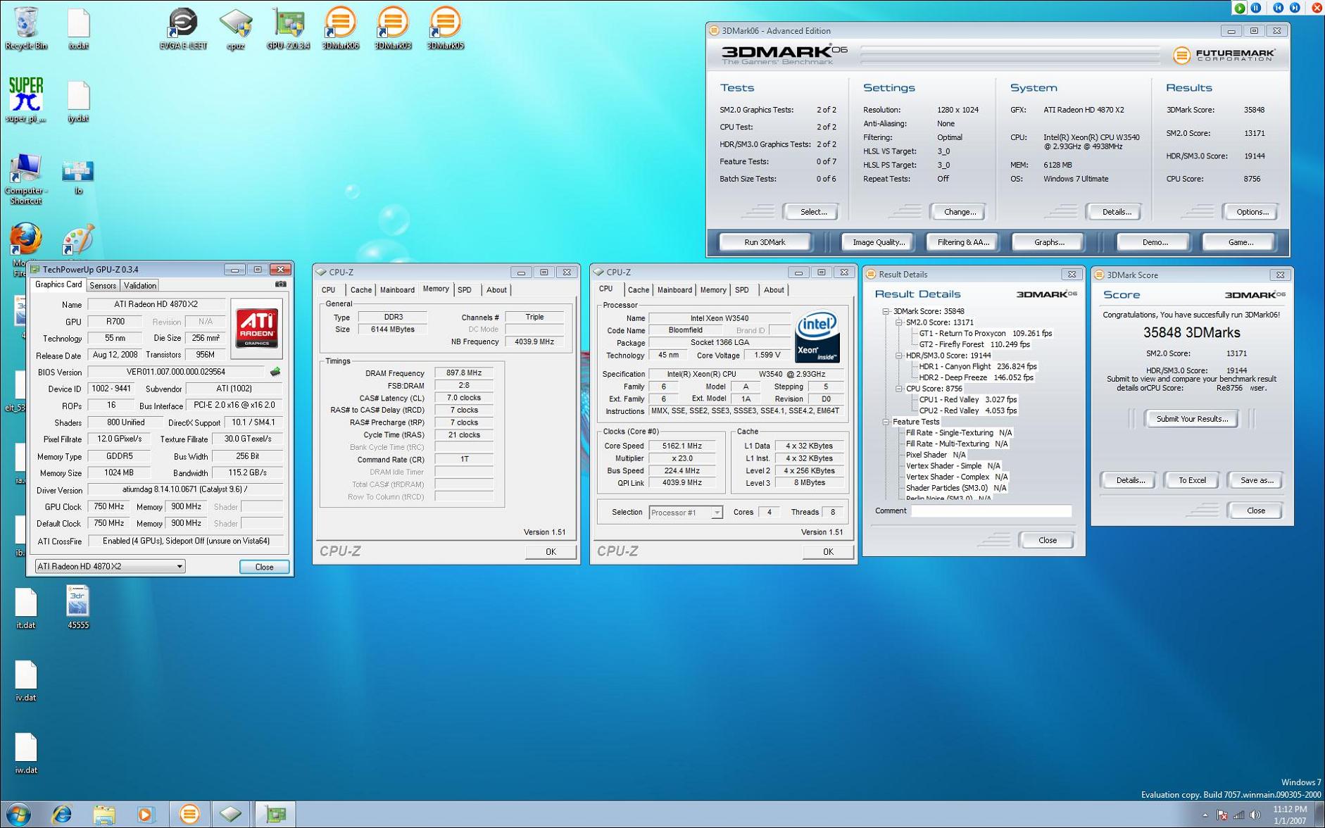Switch to the Sensors tab in GPU-Z
1325x828 pixels.
click(x=103, y=285)
